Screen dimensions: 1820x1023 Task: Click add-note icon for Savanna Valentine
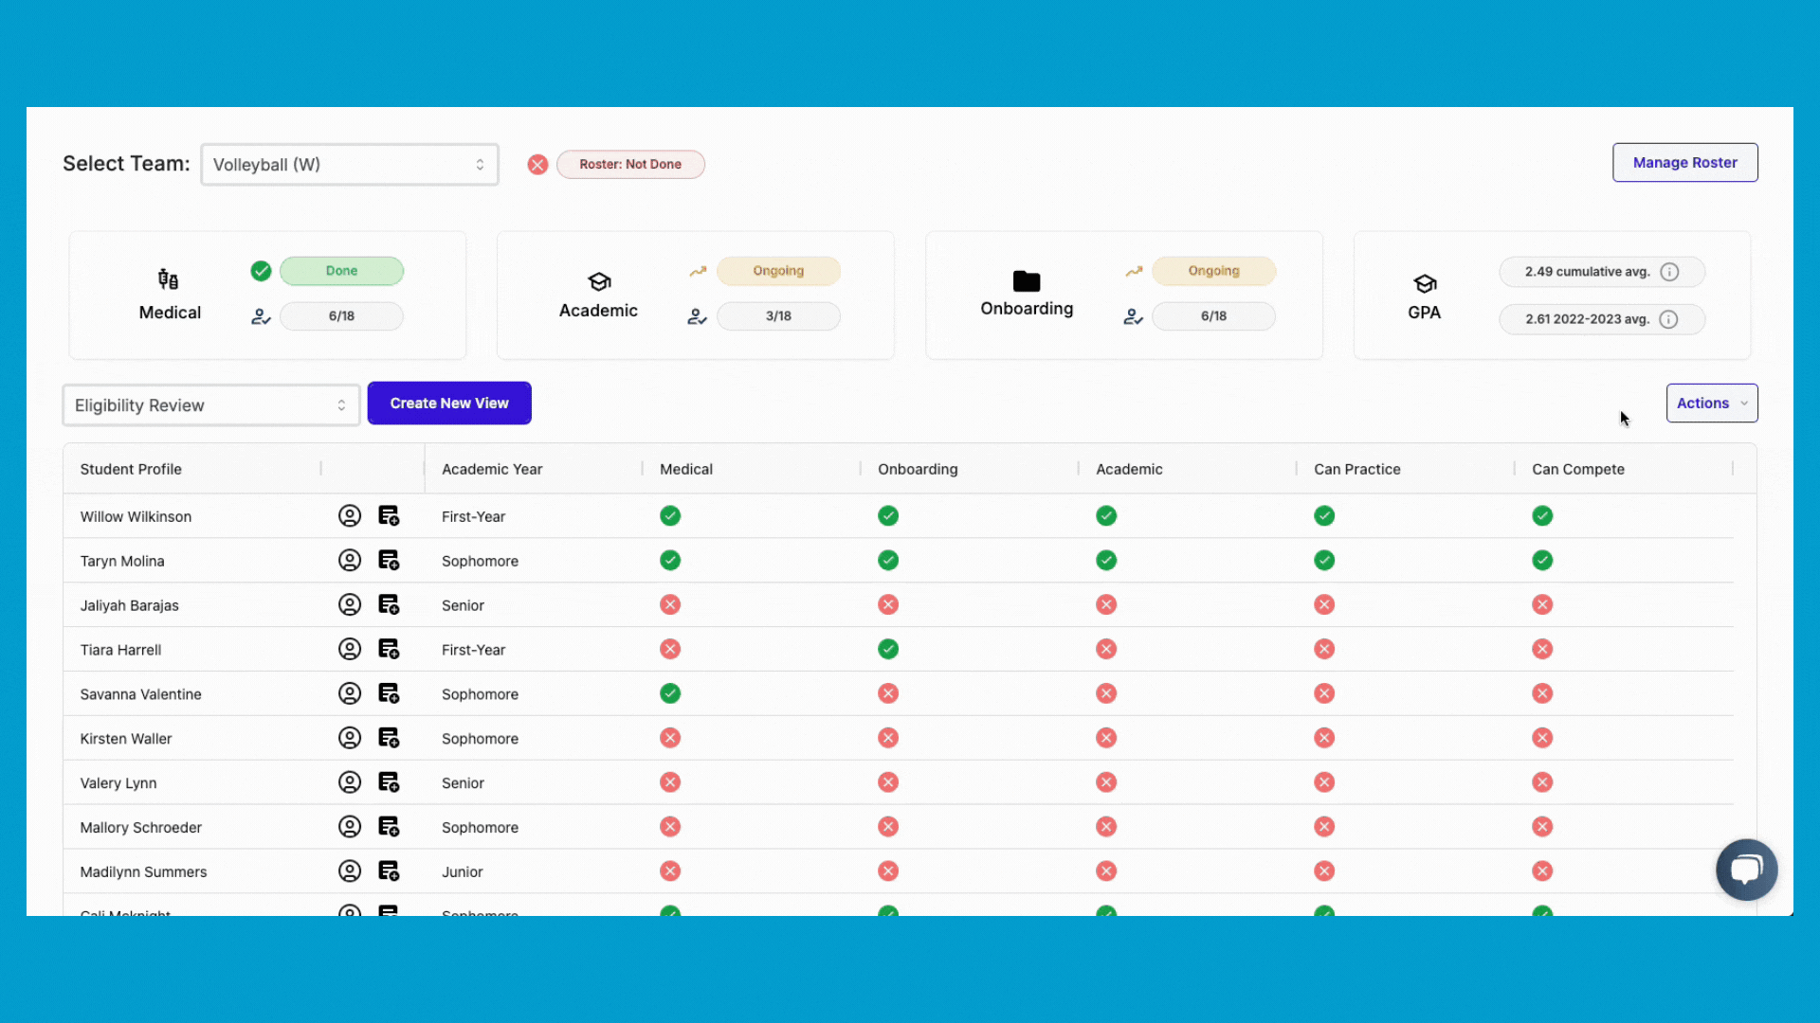tap(389, 694)
